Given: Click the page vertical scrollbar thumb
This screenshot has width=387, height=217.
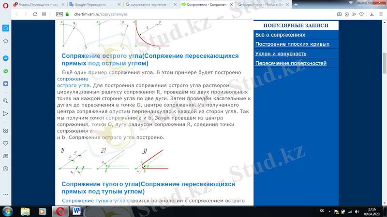Looking at the screenshot, I should click(x=385, y=63).
